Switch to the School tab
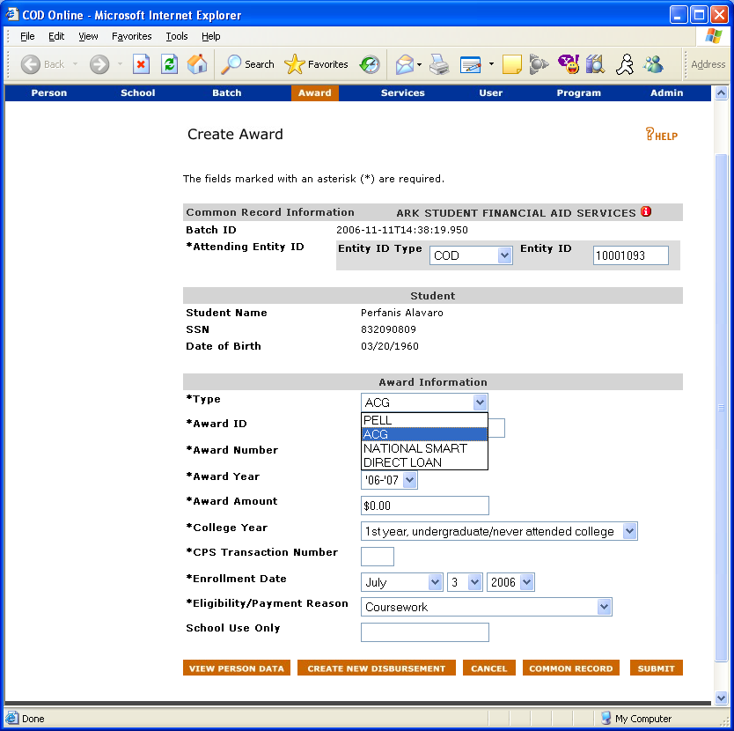 click(137, 92)
